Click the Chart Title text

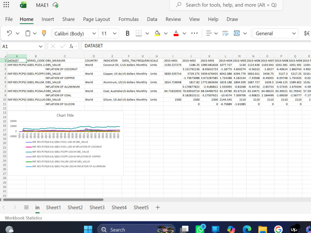(x=65, y=115)
